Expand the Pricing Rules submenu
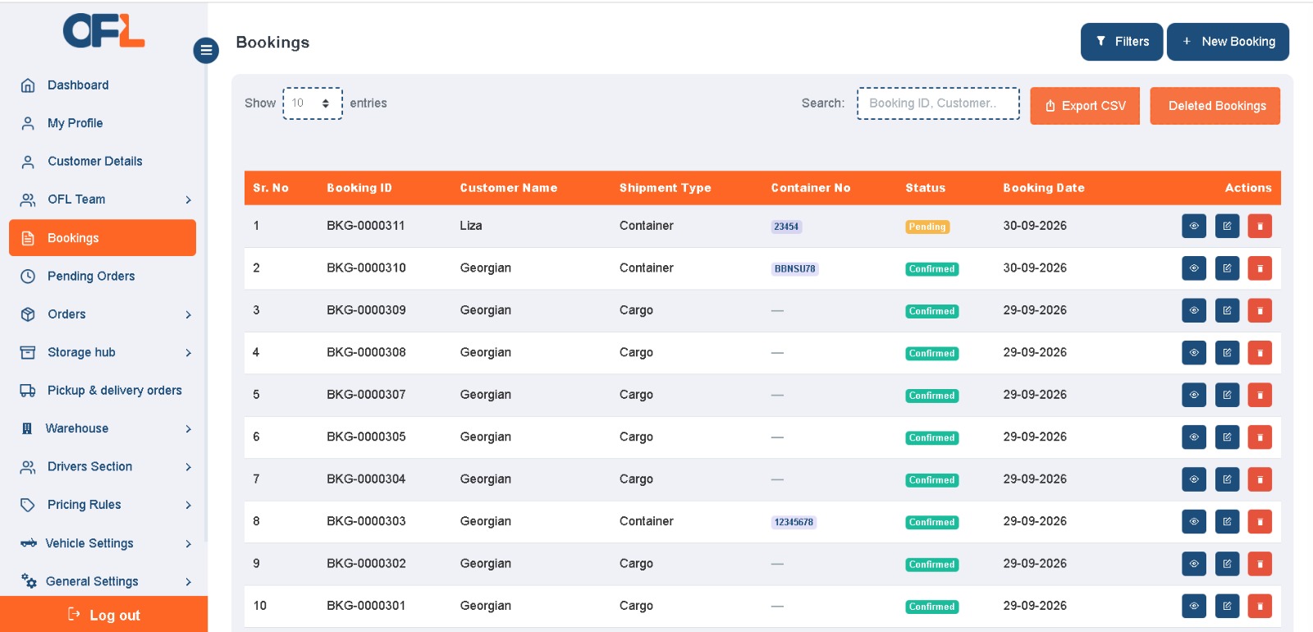 (103, 505)
